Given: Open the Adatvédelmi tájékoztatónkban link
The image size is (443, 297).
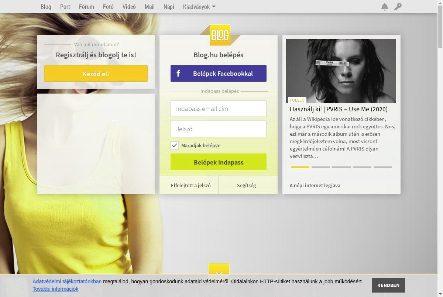Looking at the screenshot, I should tap(67, 281).
